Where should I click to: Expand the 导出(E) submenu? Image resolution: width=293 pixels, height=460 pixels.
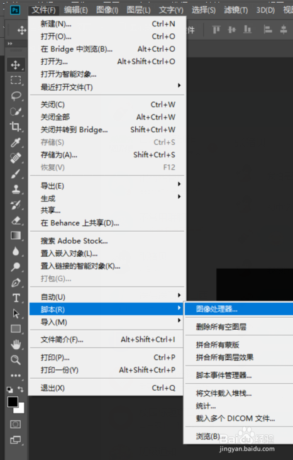[107, 186]
